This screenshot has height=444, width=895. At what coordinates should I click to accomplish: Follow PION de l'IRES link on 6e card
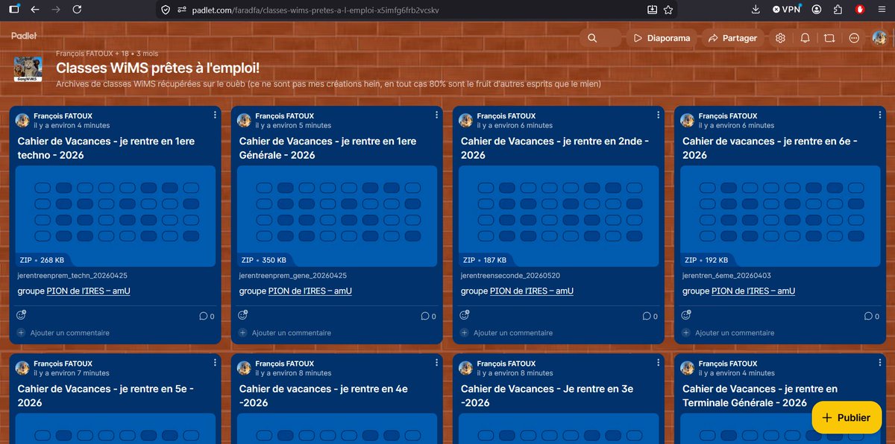(753, 291)
